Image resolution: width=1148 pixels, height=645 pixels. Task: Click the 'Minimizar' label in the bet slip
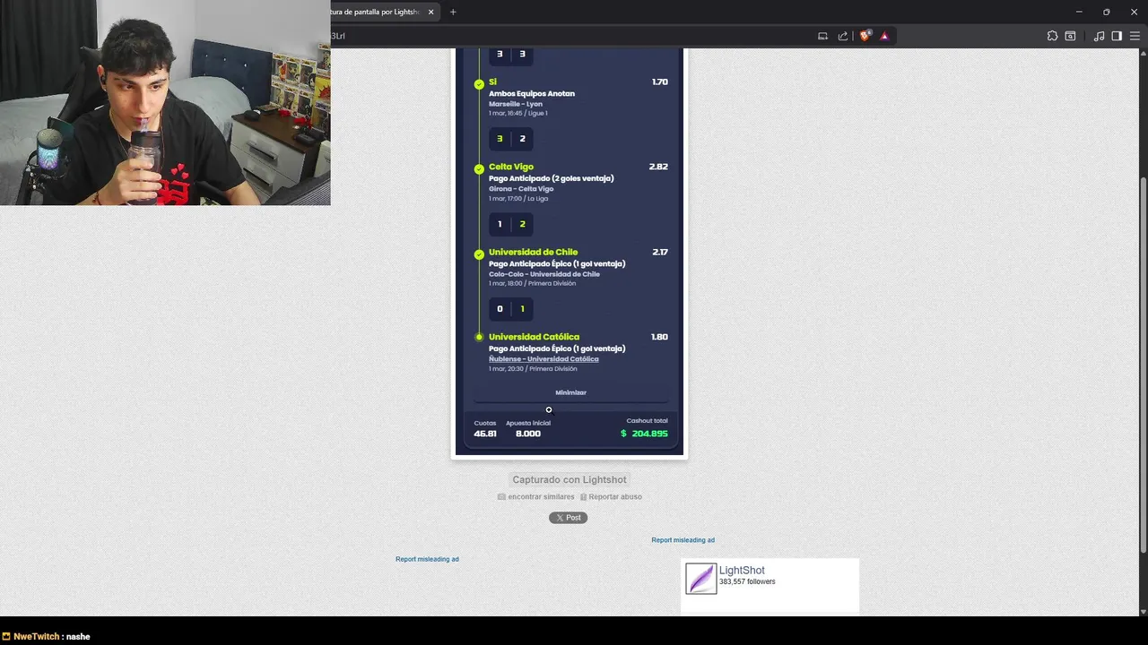(570, 392)
